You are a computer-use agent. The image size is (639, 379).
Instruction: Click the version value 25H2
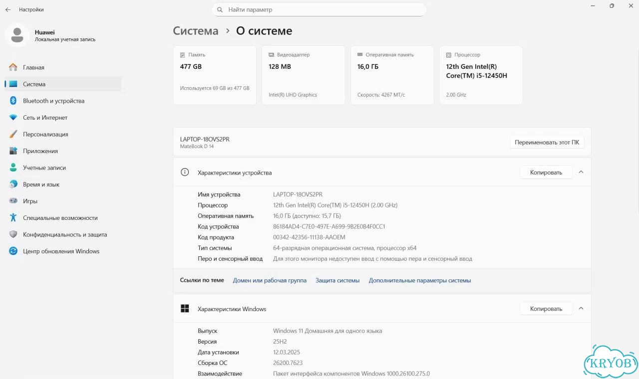point(280,342)
